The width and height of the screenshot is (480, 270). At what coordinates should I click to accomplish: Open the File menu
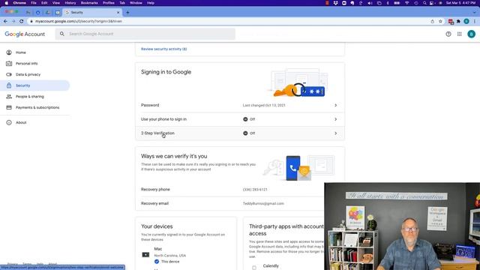coord(33,3)
